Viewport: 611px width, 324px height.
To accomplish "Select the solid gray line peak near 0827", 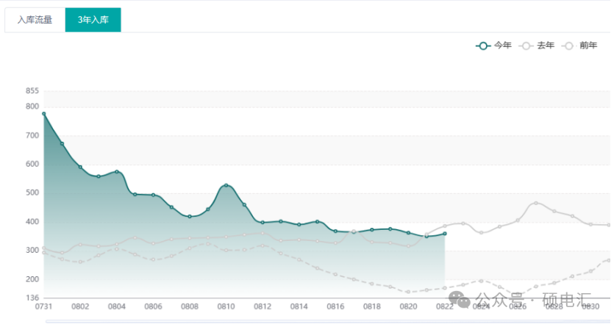I will pos(536,203).
